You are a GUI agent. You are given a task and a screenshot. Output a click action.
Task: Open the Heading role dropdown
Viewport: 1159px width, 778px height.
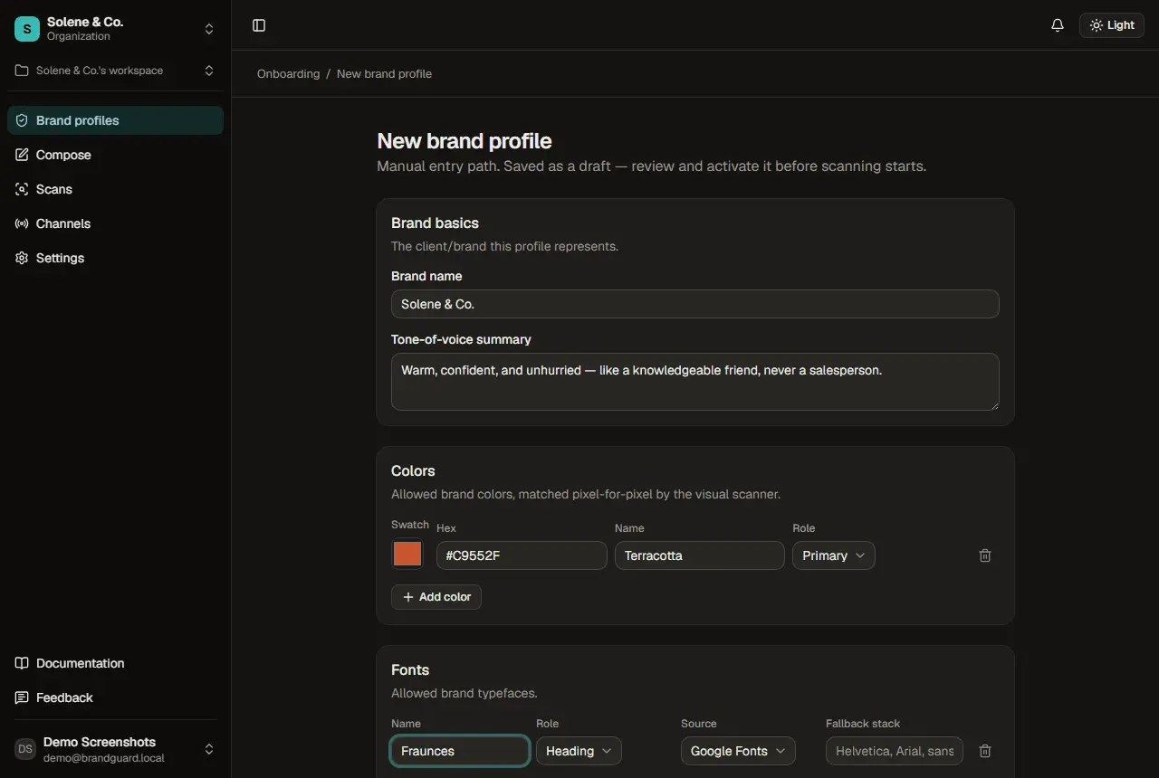click(x=579, y=751)
